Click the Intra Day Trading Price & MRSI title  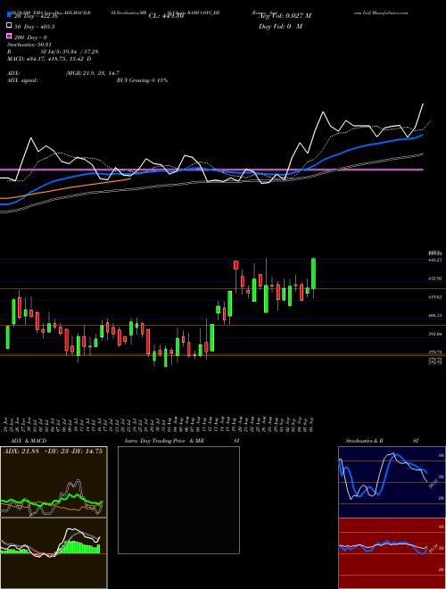coord(182,441)
